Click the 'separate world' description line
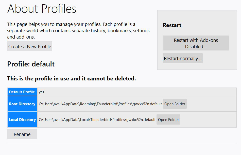Screen dimensions: 241x155 coord(78,31)
